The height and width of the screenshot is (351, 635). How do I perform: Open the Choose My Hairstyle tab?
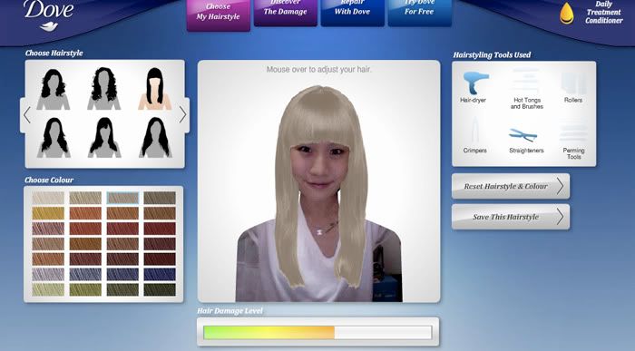coord(219,15)
